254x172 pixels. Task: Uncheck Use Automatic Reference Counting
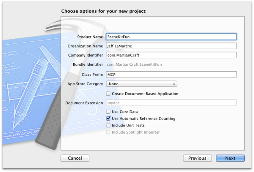point(108,118)
